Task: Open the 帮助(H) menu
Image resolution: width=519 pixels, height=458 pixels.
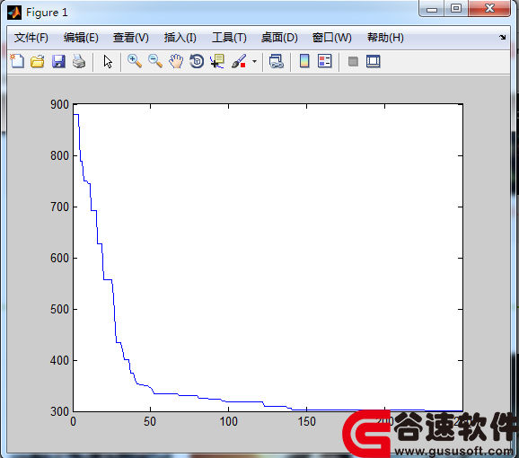Action: [385, 38]
